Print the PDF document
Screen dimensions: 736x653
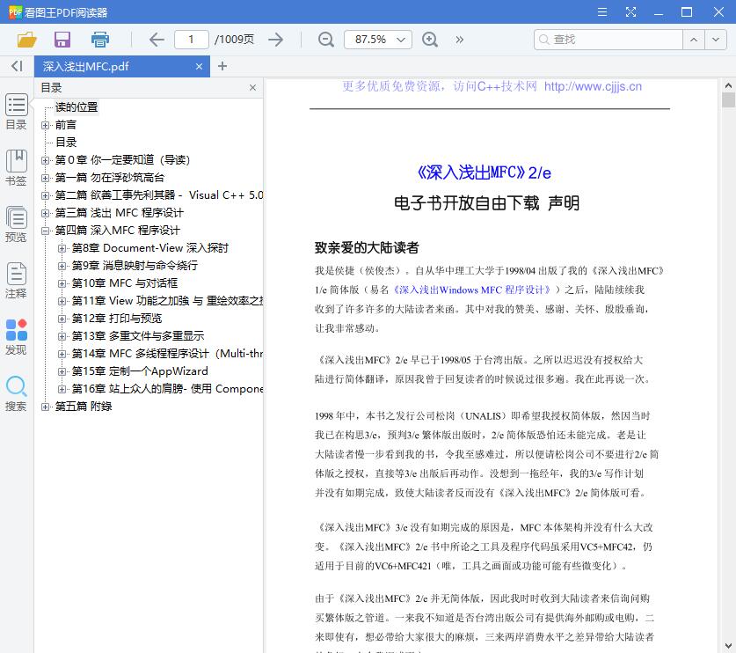pos(100,40)
